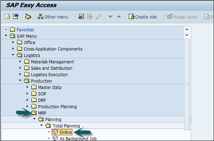Open the Other menu button
Viewport: 214px width, 141px height.
[53, 17]
